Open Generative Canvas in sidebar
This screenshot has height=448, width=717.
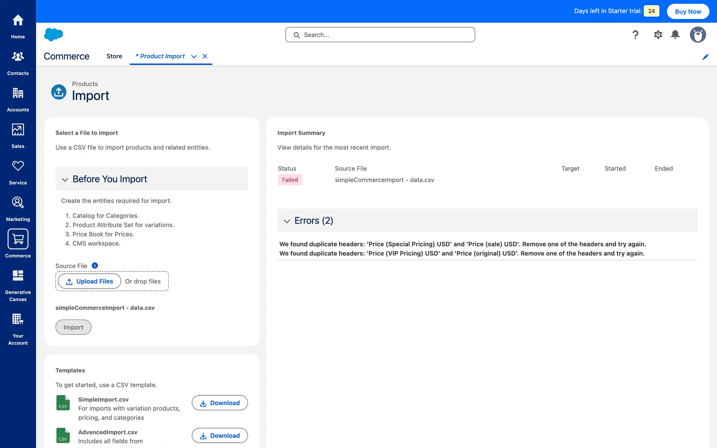(18, 276)
